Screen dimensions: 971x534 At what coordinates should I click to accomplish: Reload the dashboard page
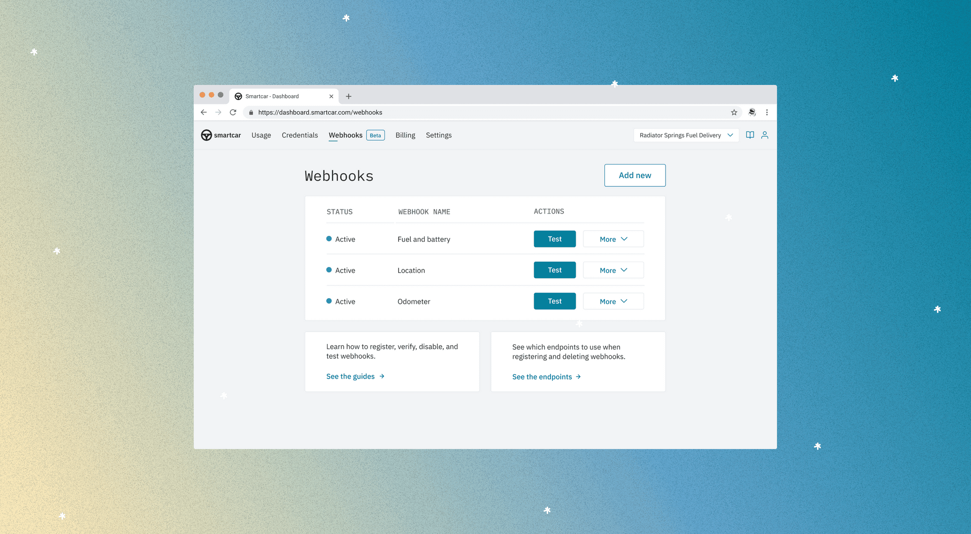pos(233,112)
